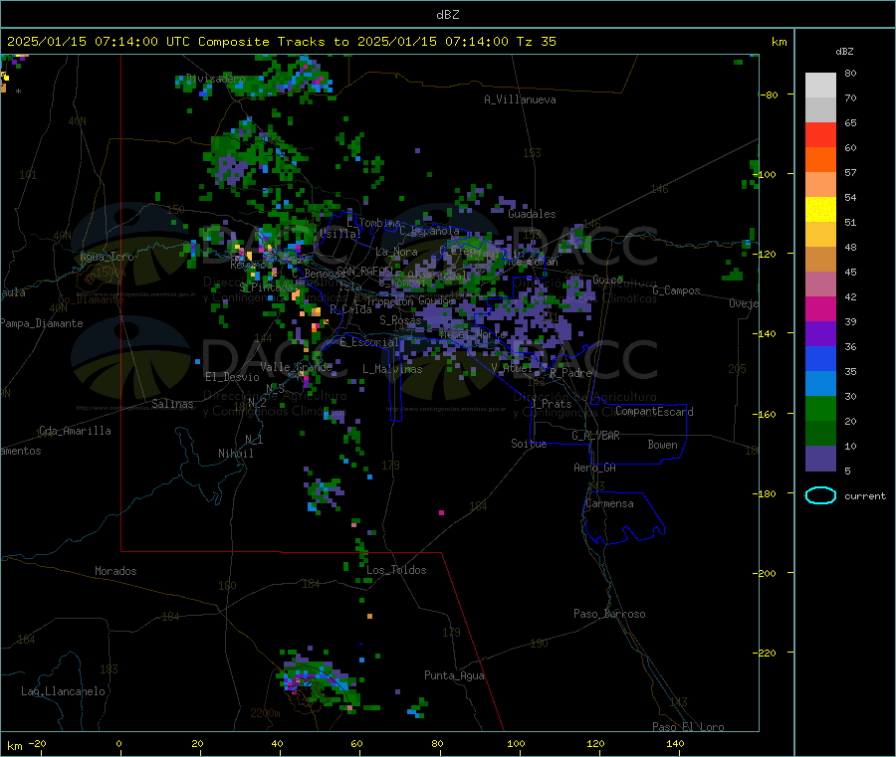
Task: Pick the gold 51–48 dBZ legend swatch
Action: tap(820, 235)
